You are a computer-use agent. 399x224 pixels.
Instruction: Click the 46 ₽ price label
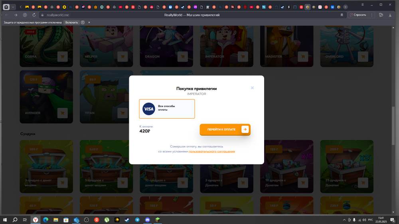tap(33, 206)
